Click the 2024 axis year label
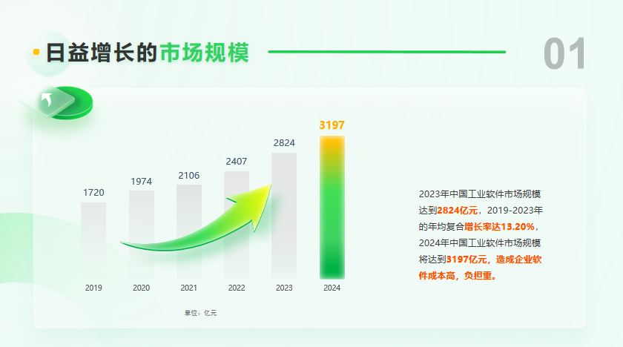623x347 pixels. [x=332, y=288]
